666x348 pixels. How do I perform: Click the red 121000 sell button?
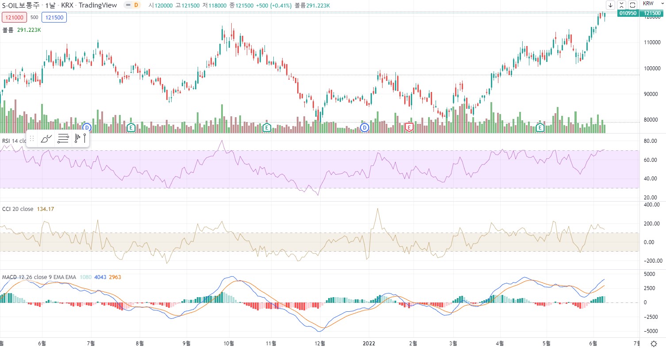click(15, 18)
